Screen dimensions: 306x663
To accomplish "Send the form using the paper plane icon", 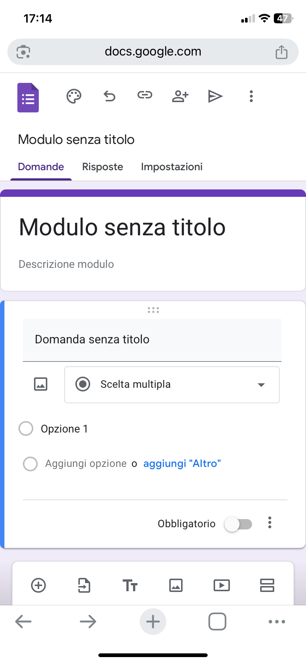I will tap(215, 96).
